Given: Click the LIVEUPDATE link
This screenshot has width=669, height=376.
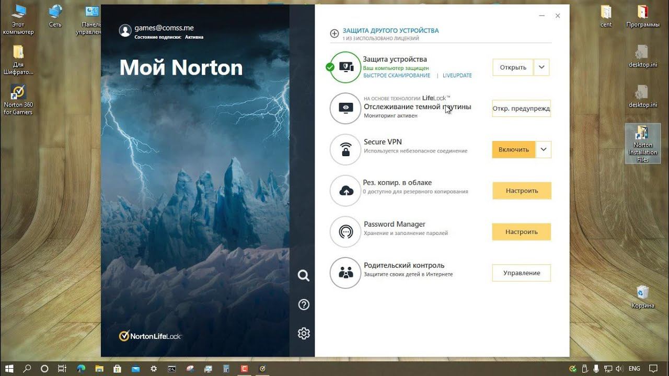Looking at the screenshot, I should [x=457, y=76].
